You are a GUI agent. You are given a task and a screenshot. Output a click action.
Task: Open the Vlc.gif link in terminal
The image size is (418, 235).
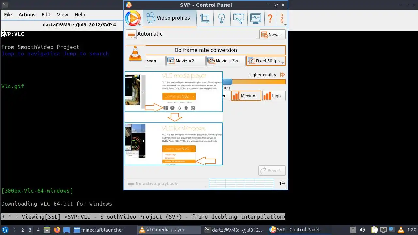pos(13,86)
